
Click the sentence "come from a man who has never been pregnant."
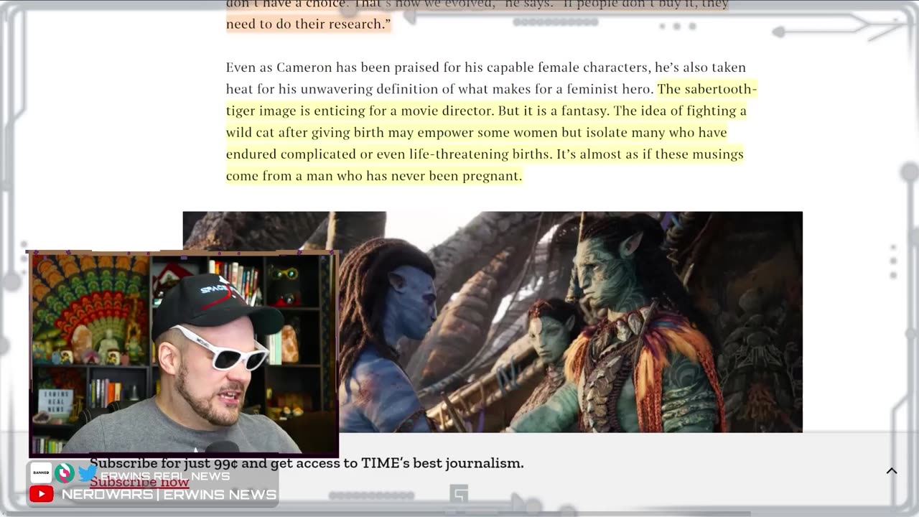click(x=374, y=176)
